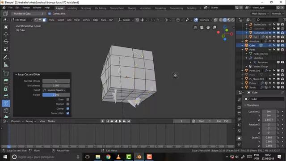Open the Overlays dropdown arrow
Screen dimensions: 286x161
[x=211, y=20]
